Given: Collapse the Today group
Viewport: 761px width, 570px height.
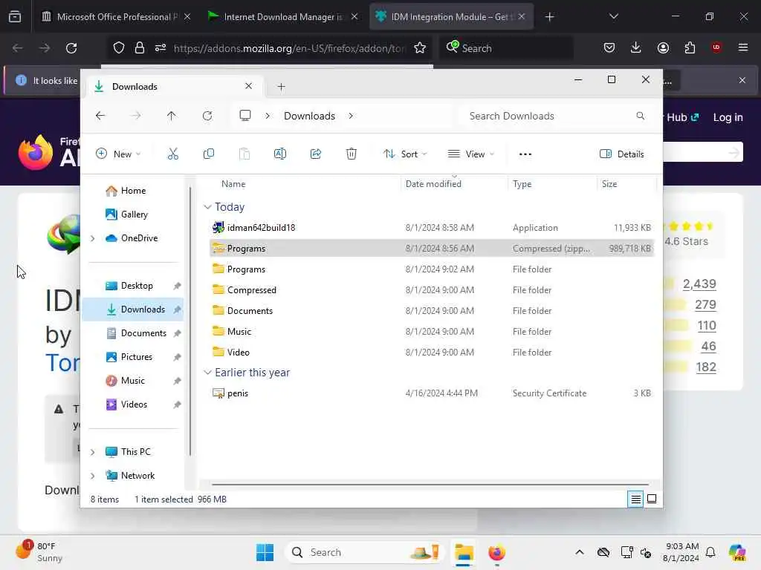Looking at the screenshot, I should tap(207, 207).
